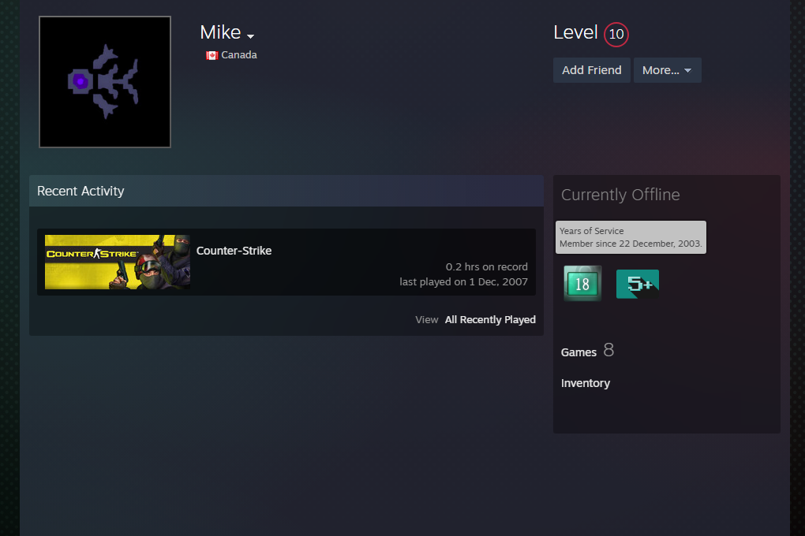Click the Currently Offline status text
805x536 pixels.
tap(620, 195)
